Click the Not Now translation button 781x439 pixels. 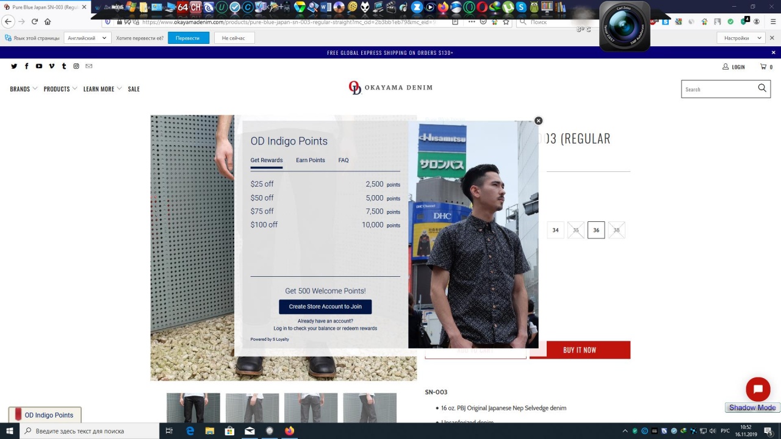tap(234, 38)
